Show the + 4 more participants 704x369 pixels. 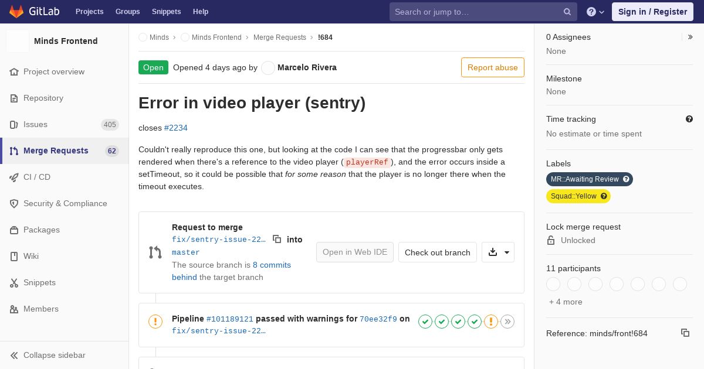click(x=566, y=302)
